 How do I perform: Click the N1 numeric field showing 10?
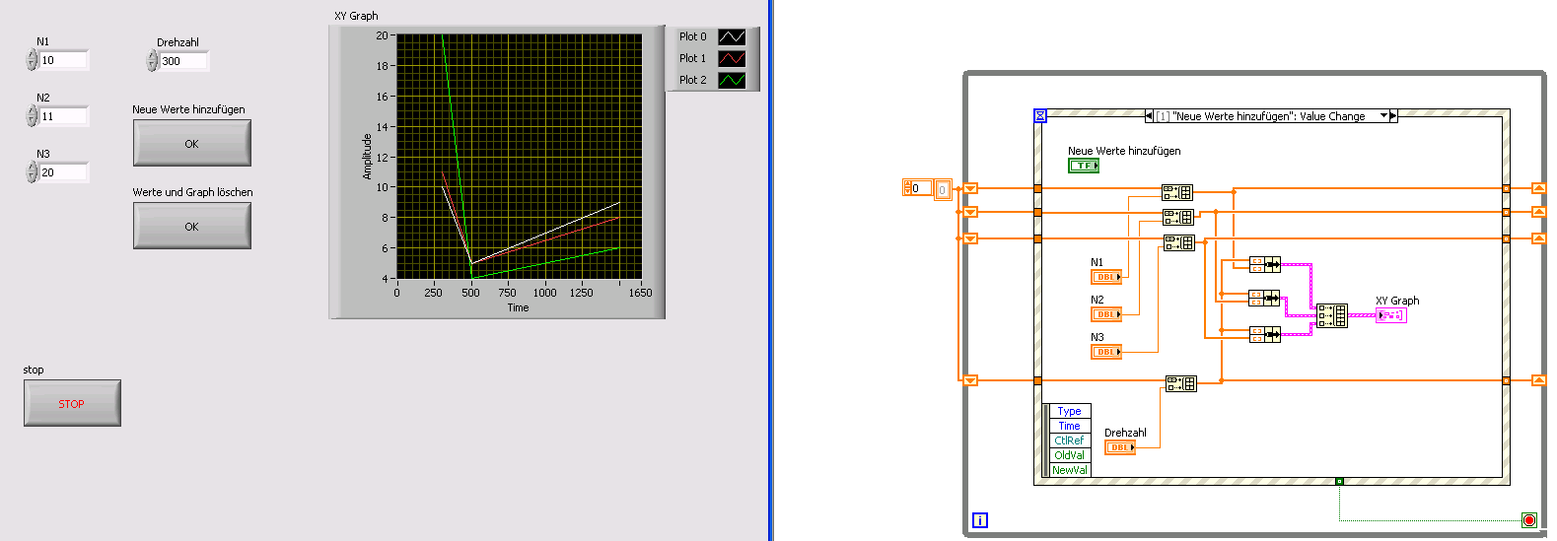coord(64,60)
